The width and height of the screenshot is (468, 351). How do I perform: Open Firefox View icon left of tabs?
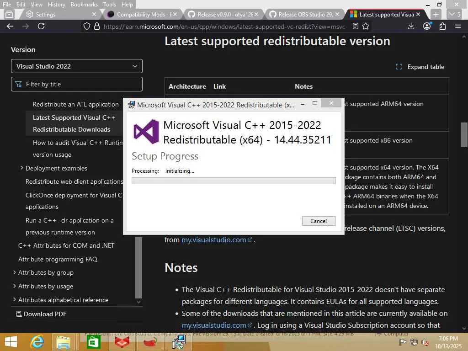tap(9, 14)
